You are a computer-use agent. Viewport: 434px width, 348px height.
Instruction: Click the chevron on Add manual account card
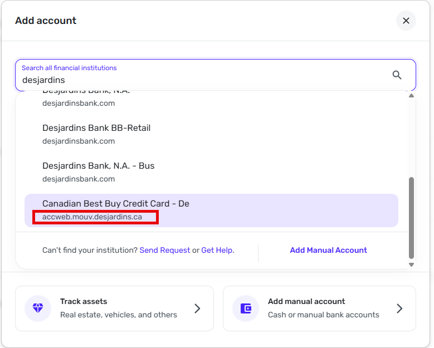[399, 308]
